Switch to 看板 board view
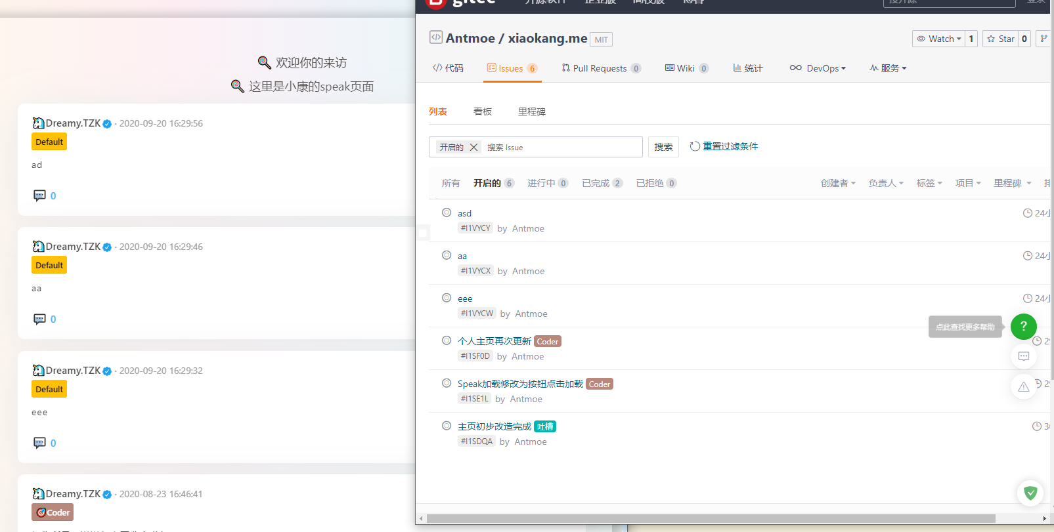 point(483,112)
